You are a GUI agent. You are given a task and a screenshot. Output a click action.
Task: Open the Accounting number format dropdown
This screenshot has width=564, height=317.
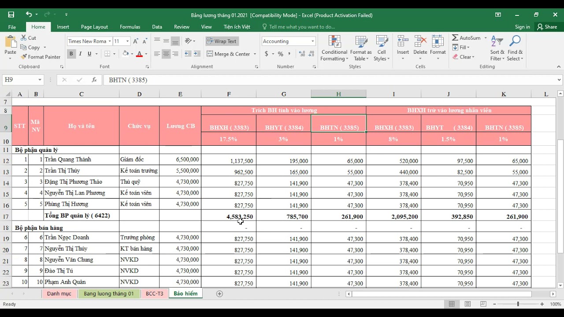click(312, 41)
